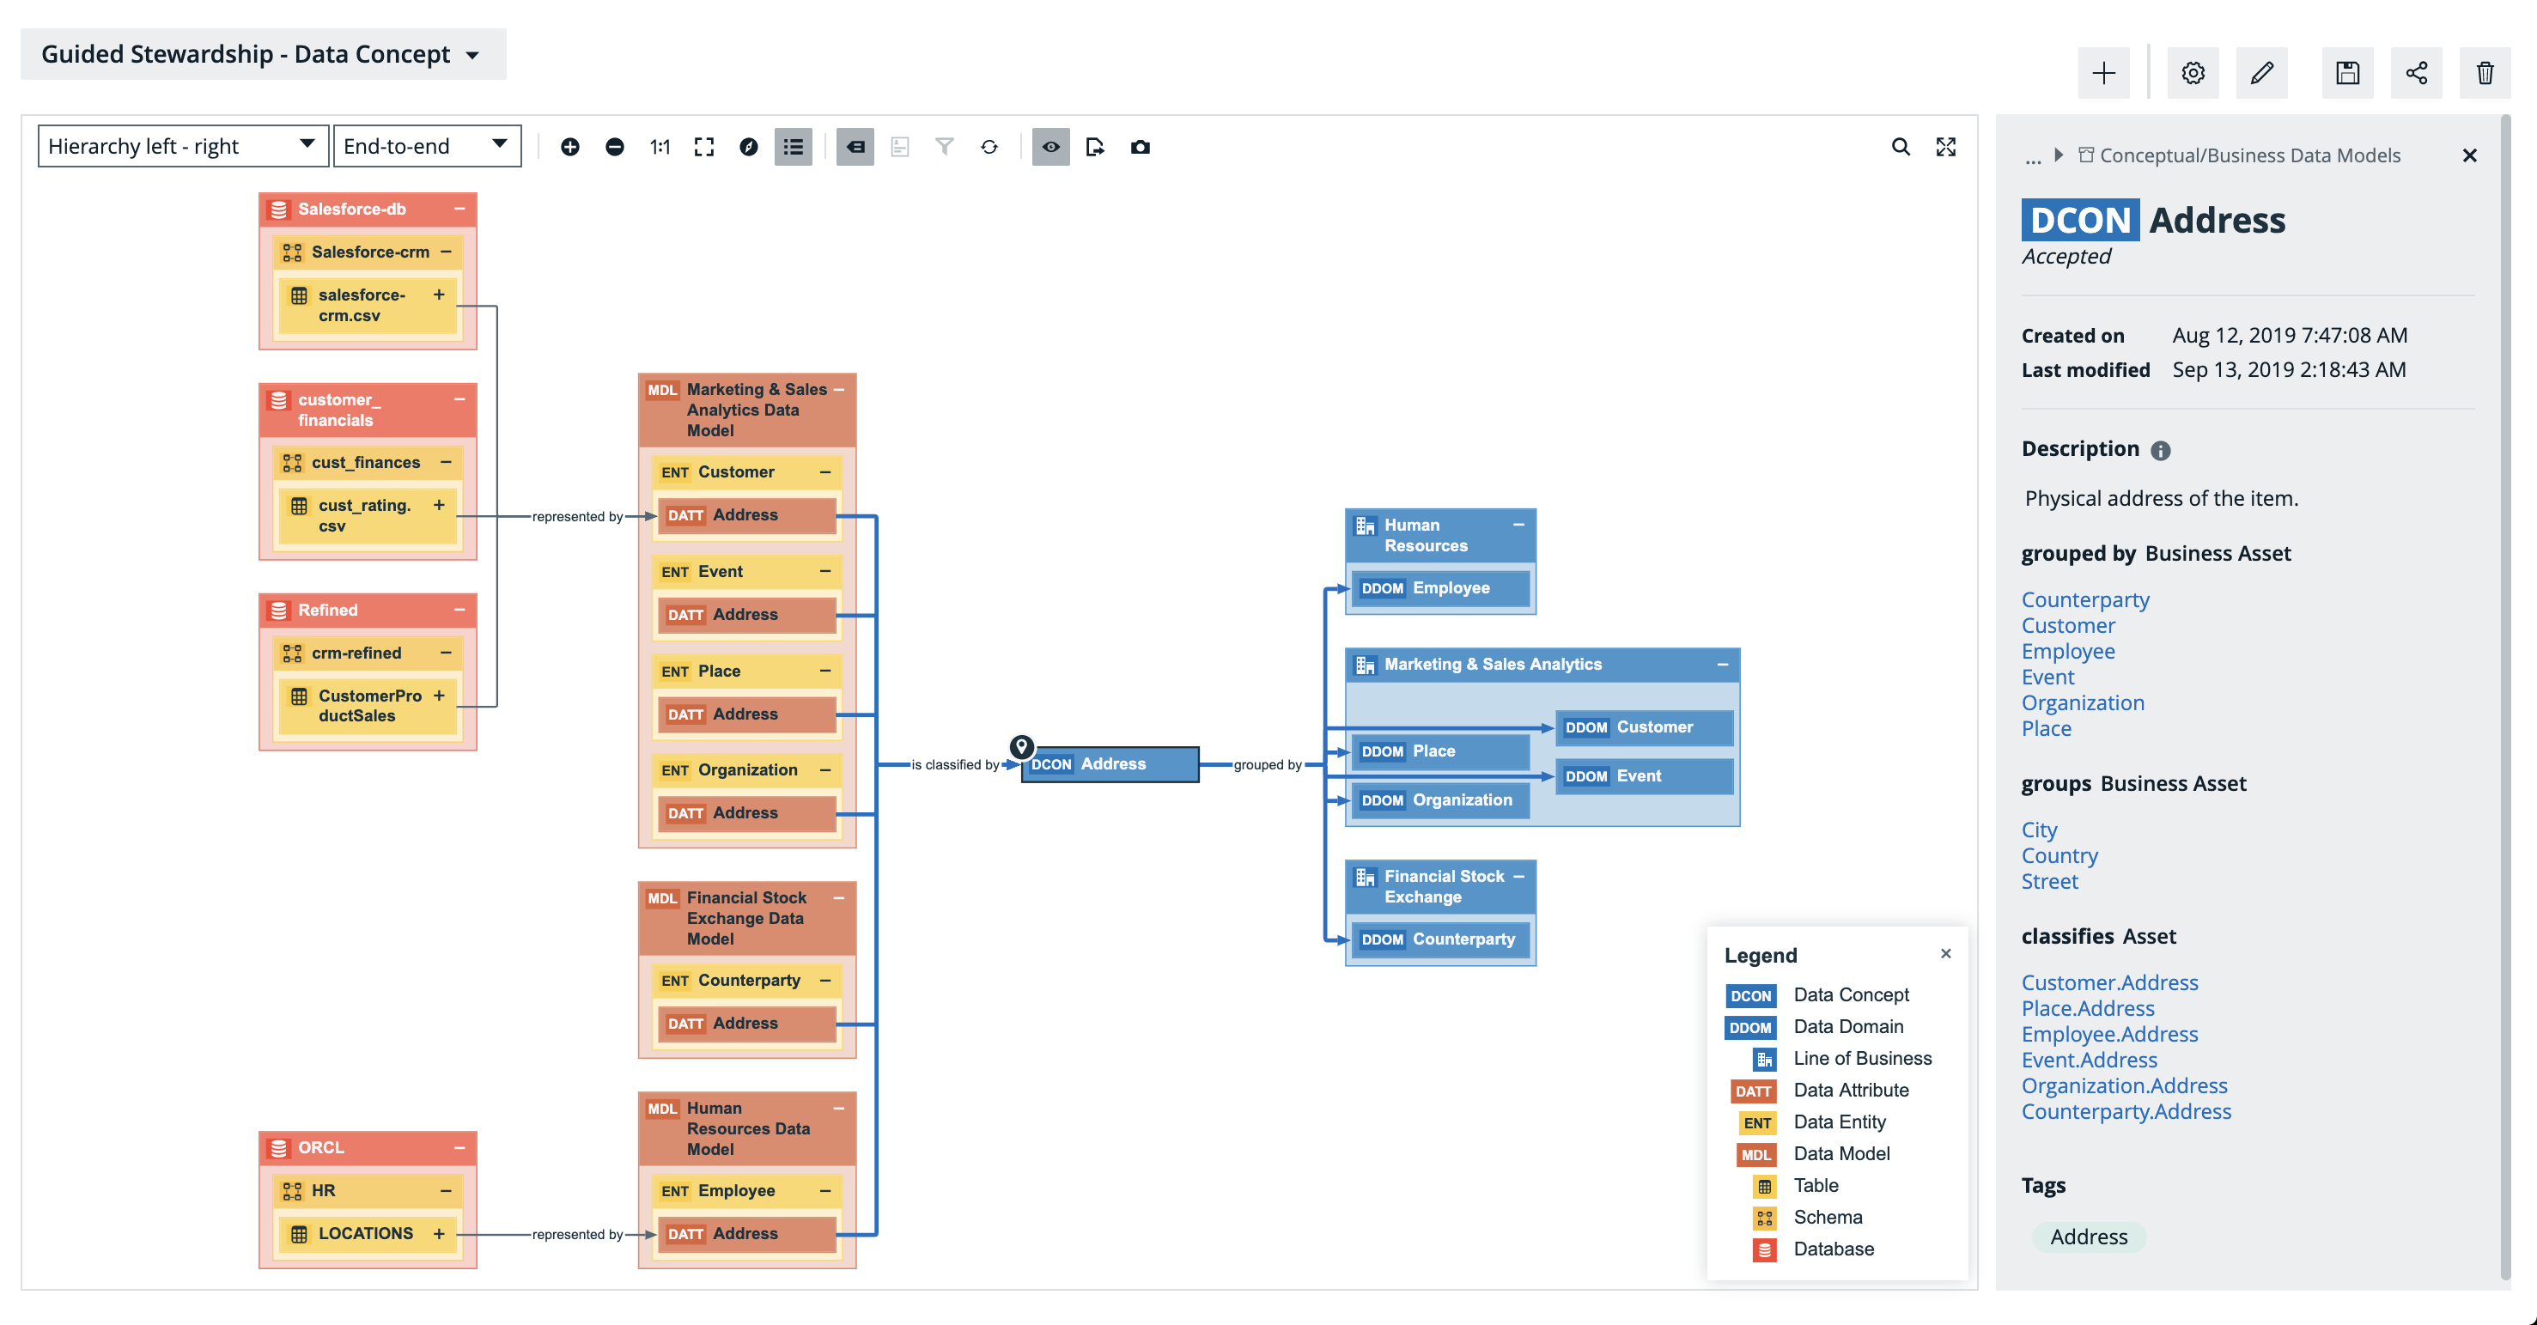This screenshot has width=2537, height=1325.
Task: Toggle the diagram legend list
Action: pos(794,147)
